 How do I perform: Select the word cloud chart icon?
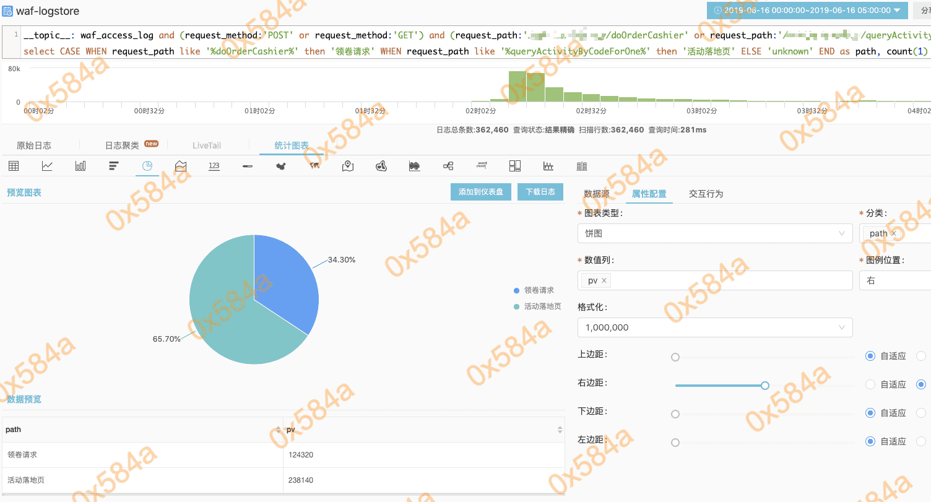[482, 166]
